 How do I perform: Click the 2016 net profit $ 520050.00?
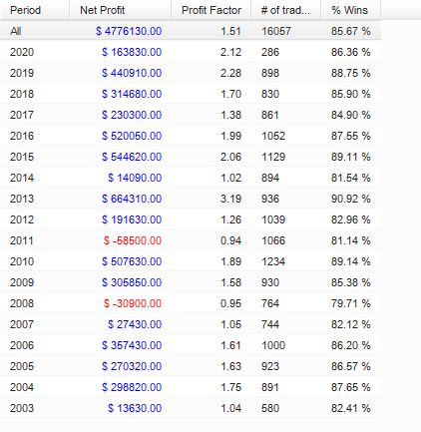[x=132, y=136]
